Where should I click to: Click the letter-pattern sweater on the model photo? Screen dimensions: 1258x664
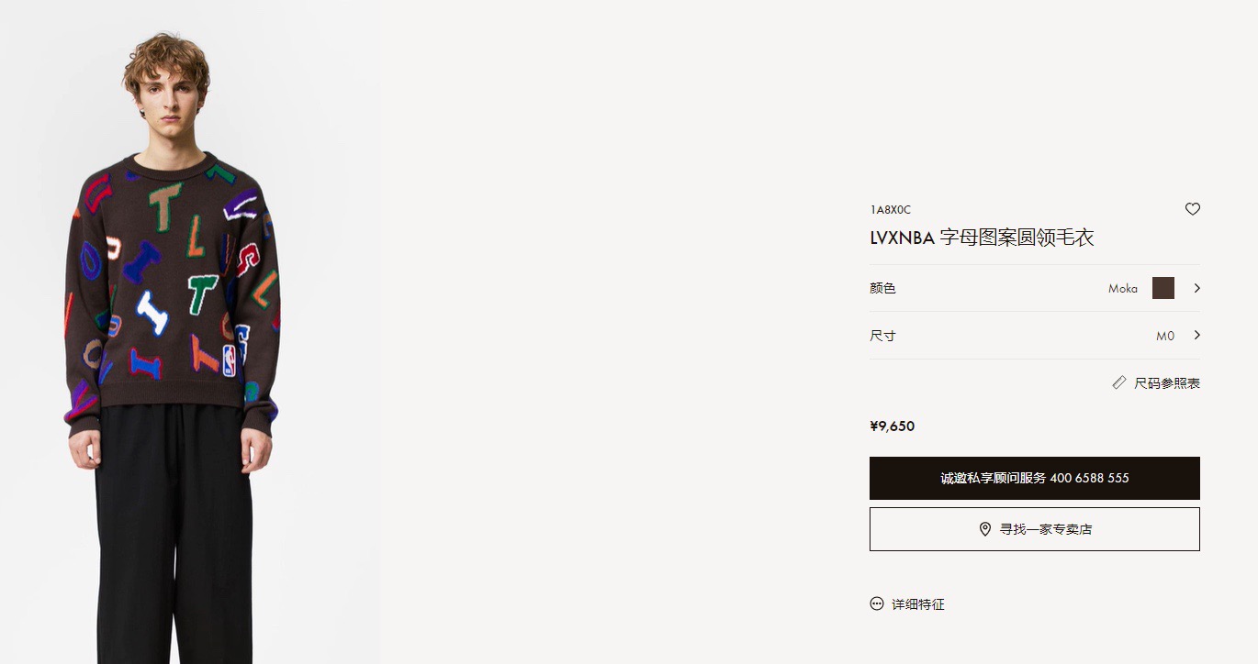pos(173,284)
